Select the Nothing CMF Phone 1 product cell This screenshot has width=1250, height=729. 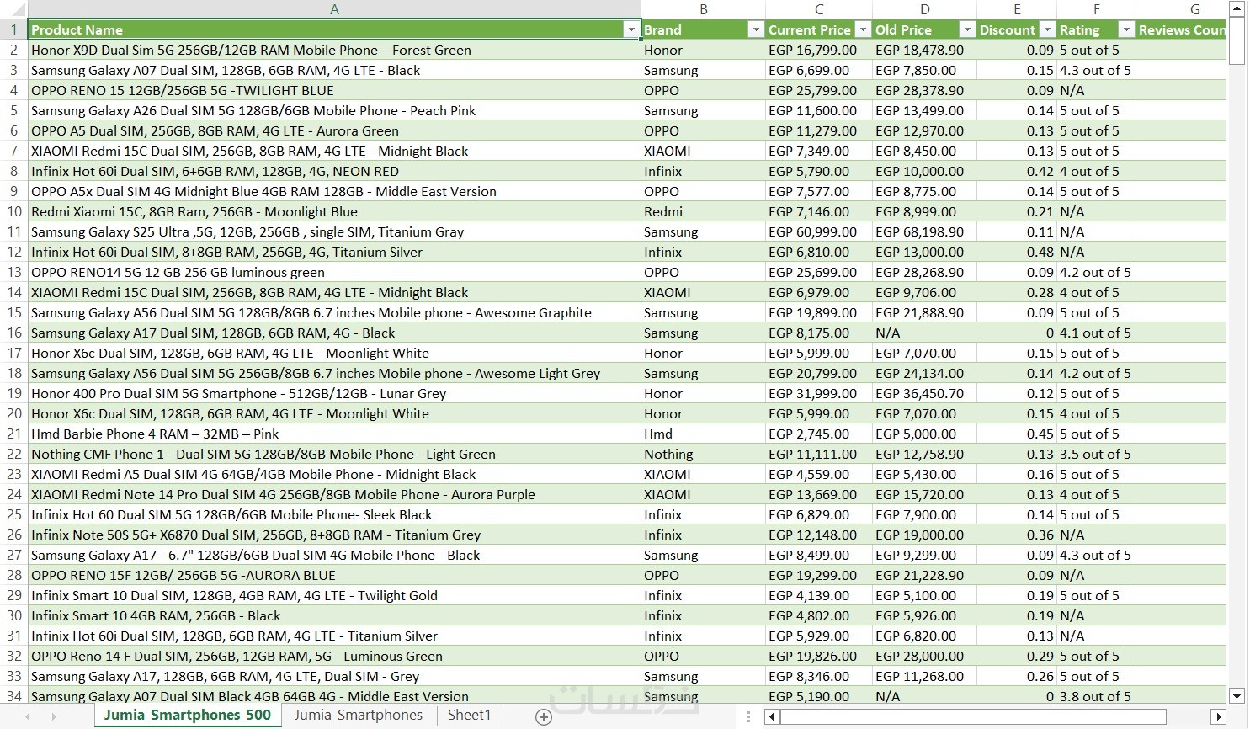click(x=334, y=454)
